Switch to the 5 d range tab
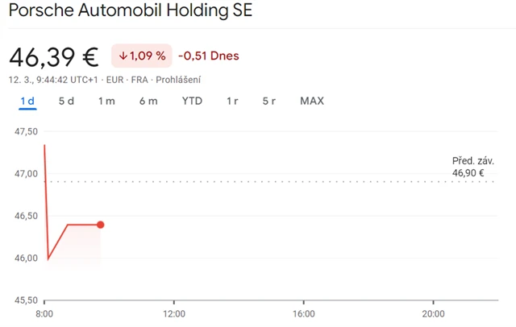 (x=66, y=101)
